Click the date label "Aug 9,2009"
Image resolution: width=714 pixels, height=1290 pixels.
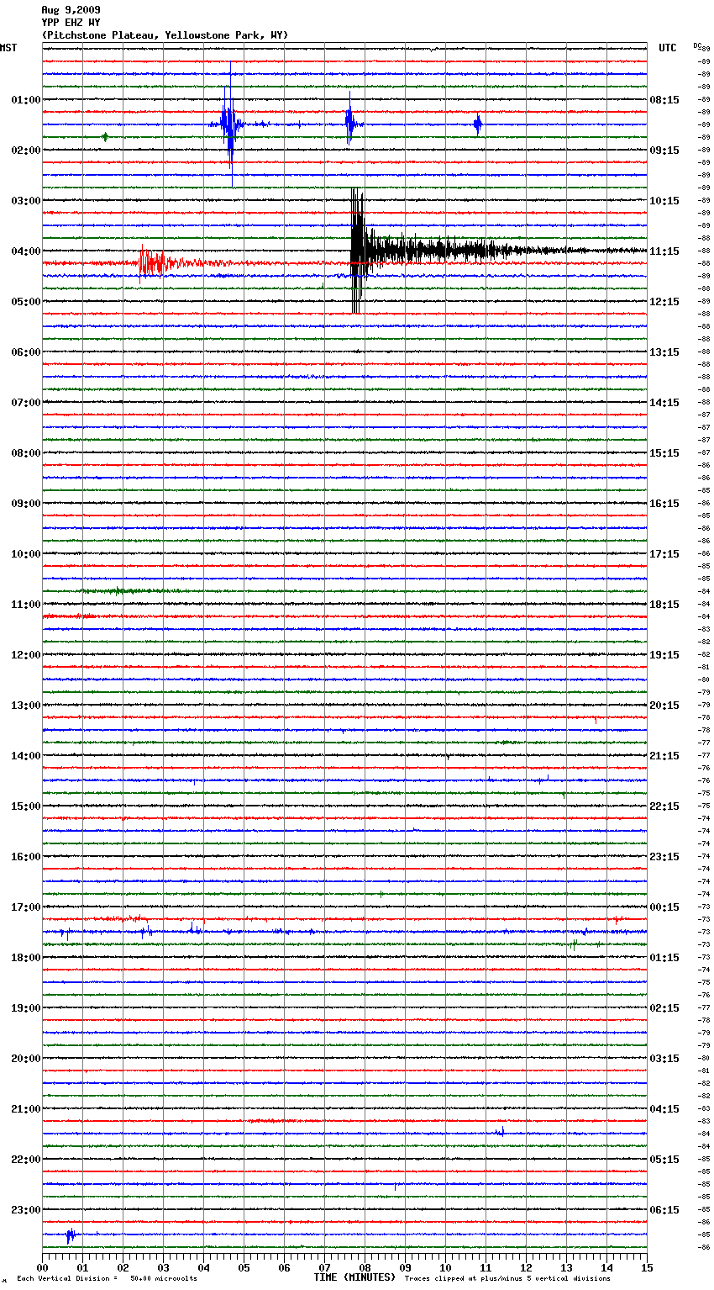[x=71, y=10]
